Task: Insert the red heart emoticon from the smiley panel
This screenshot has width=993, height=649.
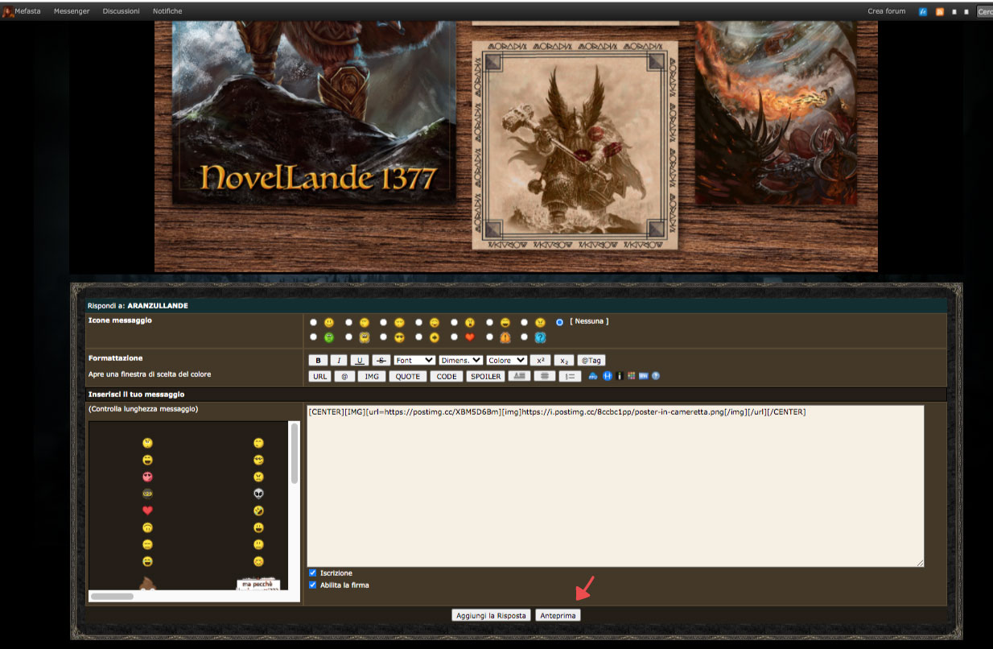Action: click(148, 511)
